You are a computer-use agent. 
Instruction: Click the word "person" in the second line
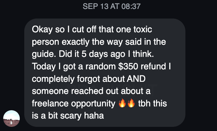click(45, 42)
